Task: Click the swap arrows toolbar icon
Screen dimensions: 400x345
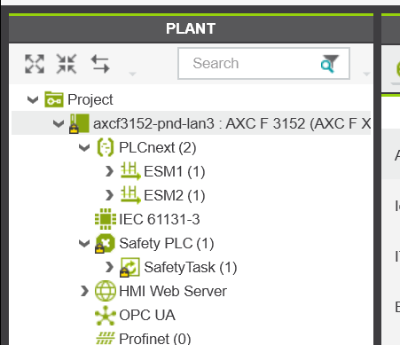Action: pyautogui.click(x=100, y=64)
